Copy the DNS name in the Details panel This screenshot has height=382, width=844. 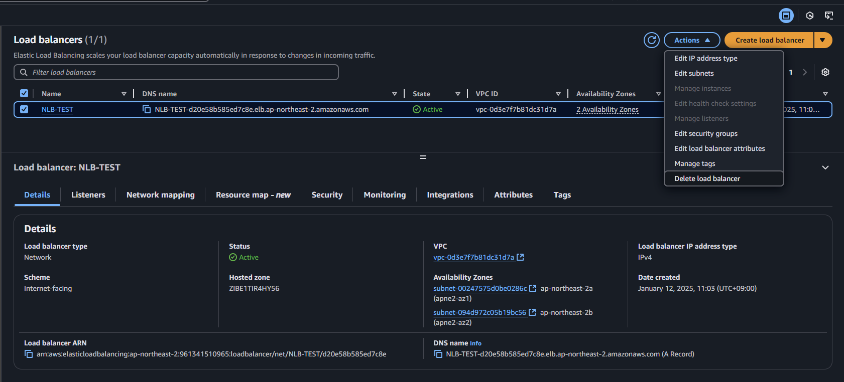pyautogui.click(x=438, y=354)
